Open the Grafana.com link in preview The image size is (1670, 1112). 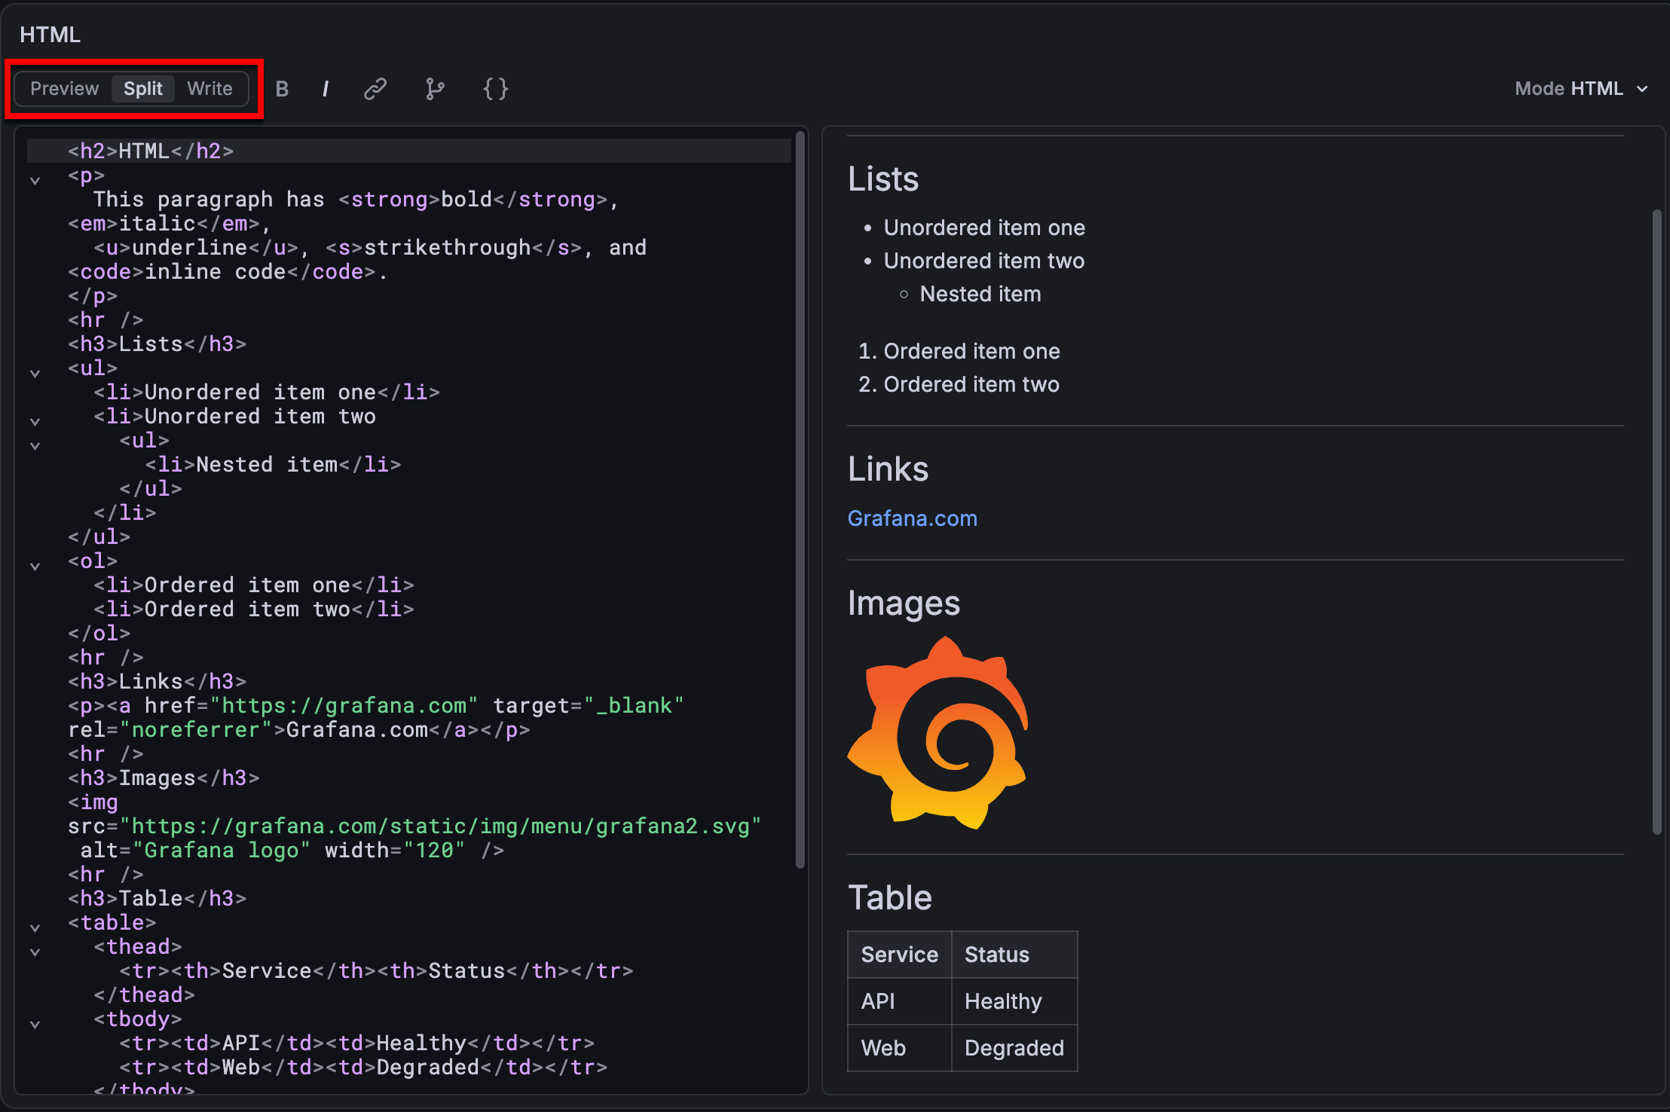pos(912,518)
